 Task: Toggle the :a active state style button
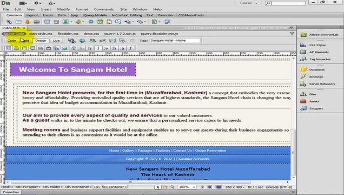pyautogui.click(x=122, y=48)
